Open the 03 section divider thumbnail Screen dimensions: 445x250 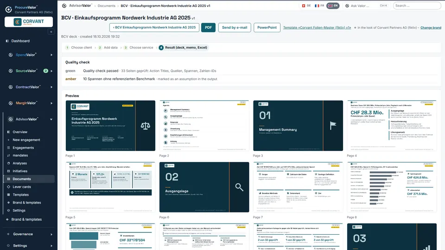[392, 237]
